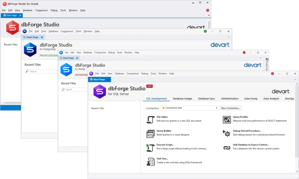
Task: Open tab list arrow in Oracle window
Action: 209,15
